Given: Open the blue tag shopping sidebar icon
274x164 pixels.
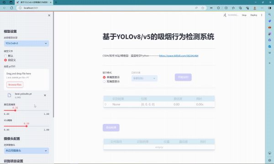Looking at the screenshot, I should 269,21.
